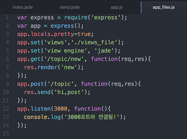This screenshot has width=187, height=139.
Task: Click the word pretty on line 3
Action: coord(64,34)
